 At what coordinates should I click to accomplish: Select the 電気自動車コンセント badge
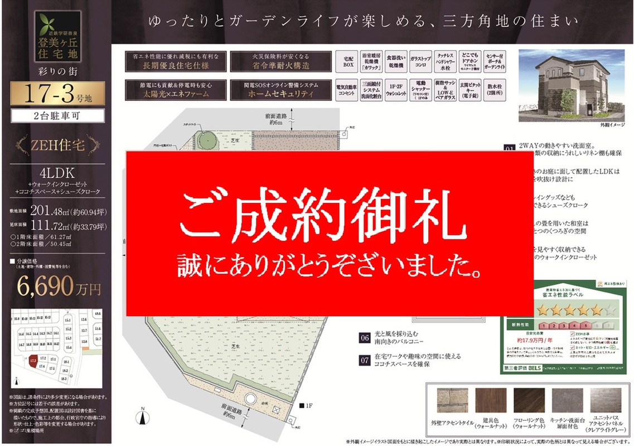[x=348, y=90]
